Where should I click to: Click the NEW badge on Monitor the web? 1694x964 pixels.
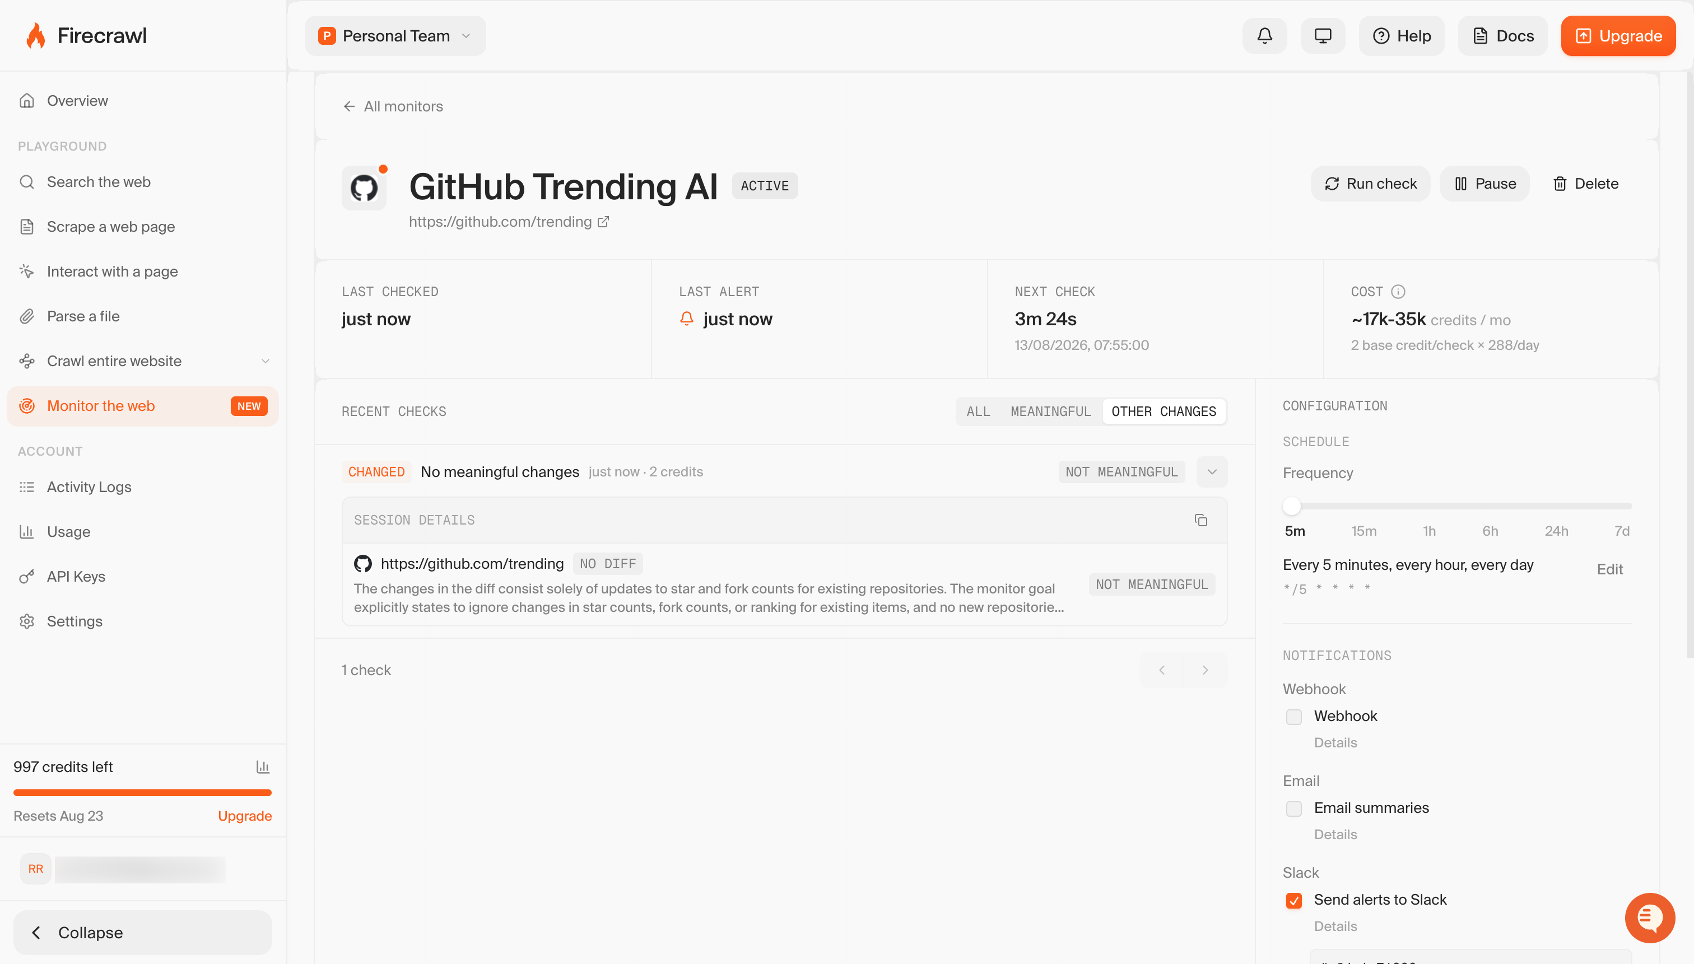tap(248, 406)
